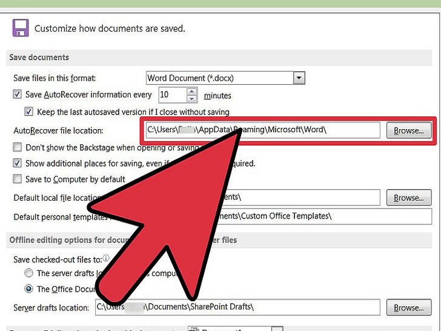Toggle Save AutoRecover information checkbox
The width and height of the screenshot is (441, 331).
click(x=17, y=95)
